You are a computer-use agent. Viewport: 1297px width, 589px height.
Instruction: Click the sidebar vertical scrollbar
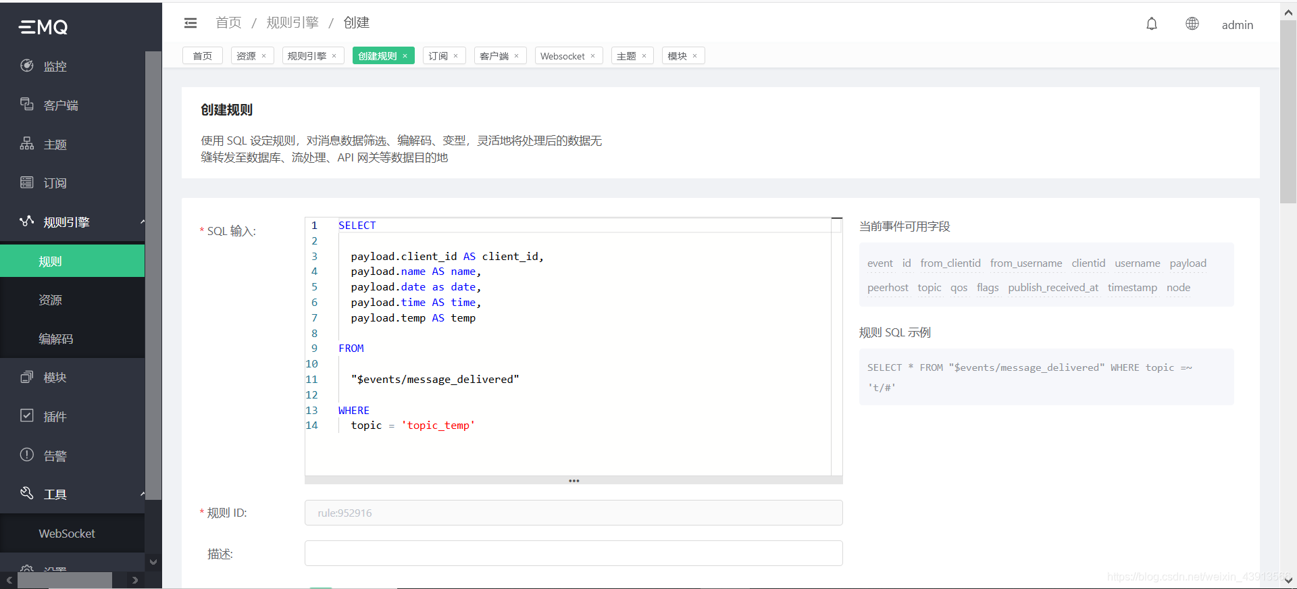[153, 276]
